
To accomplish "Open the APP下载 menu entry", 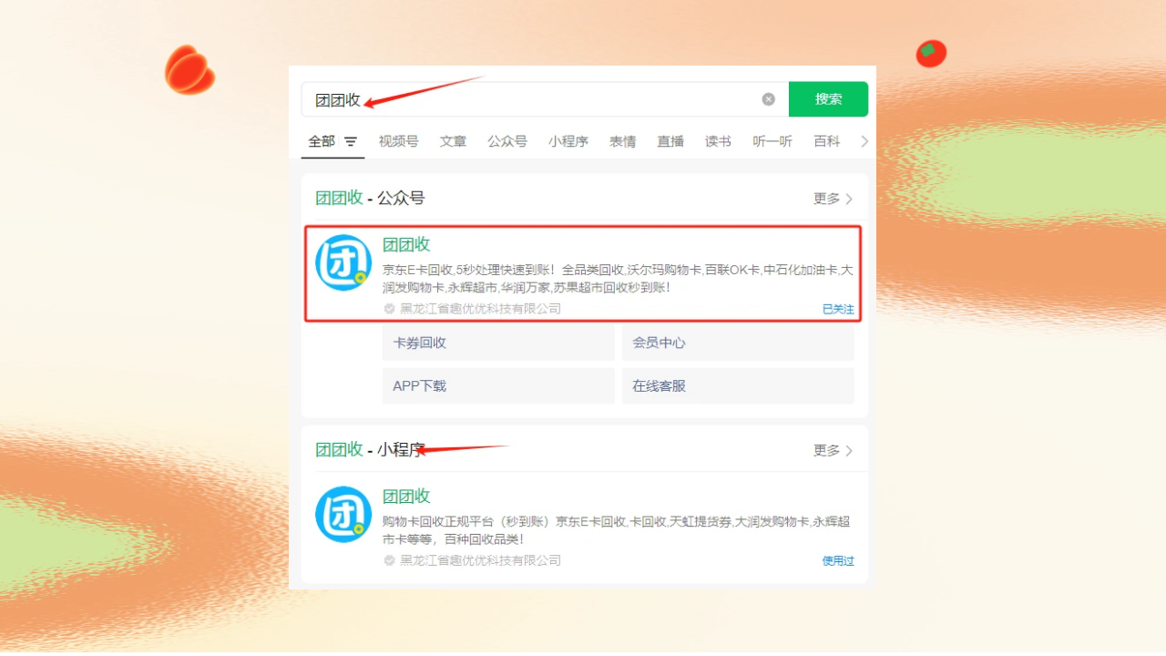I will (x=498, y=385).
